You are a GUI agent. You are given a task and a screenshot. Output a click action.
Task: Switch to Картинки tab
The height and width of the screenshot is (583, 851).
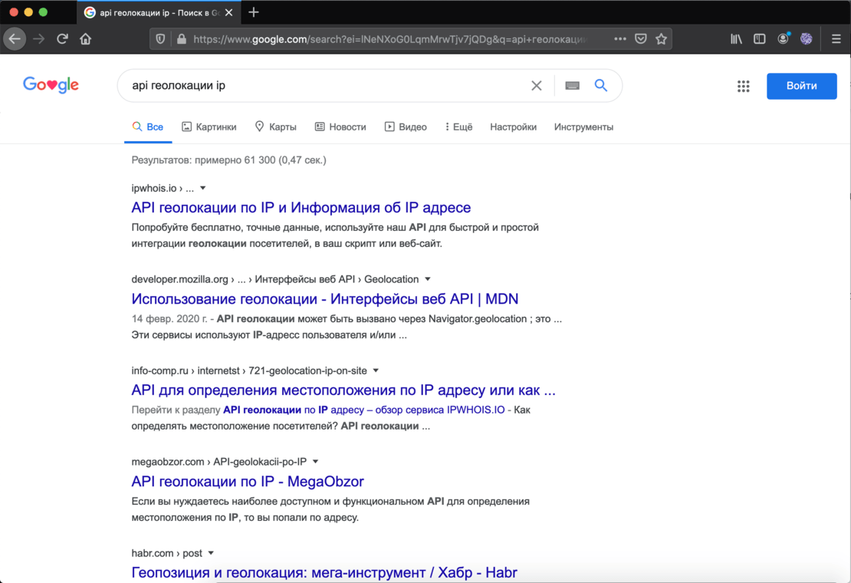click(x=209, y=127)
